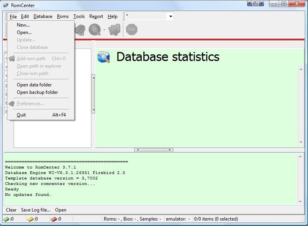Minimize the RomCenter window
Viewport: 308px width, 226px height.
click(x=274, y=4)
